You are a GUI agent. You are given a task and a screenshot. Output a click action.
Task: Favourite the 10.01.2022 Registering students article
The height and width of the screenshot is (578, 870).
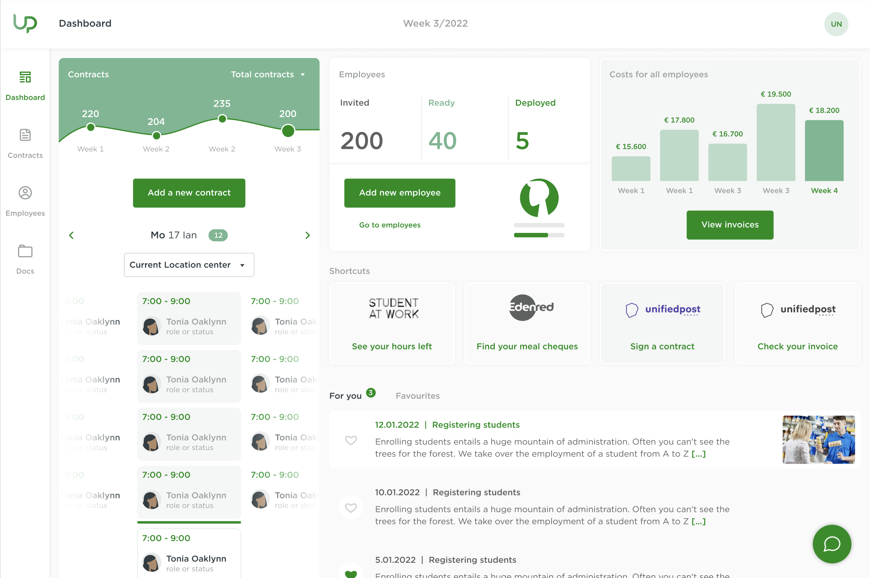tap(351, 507)
